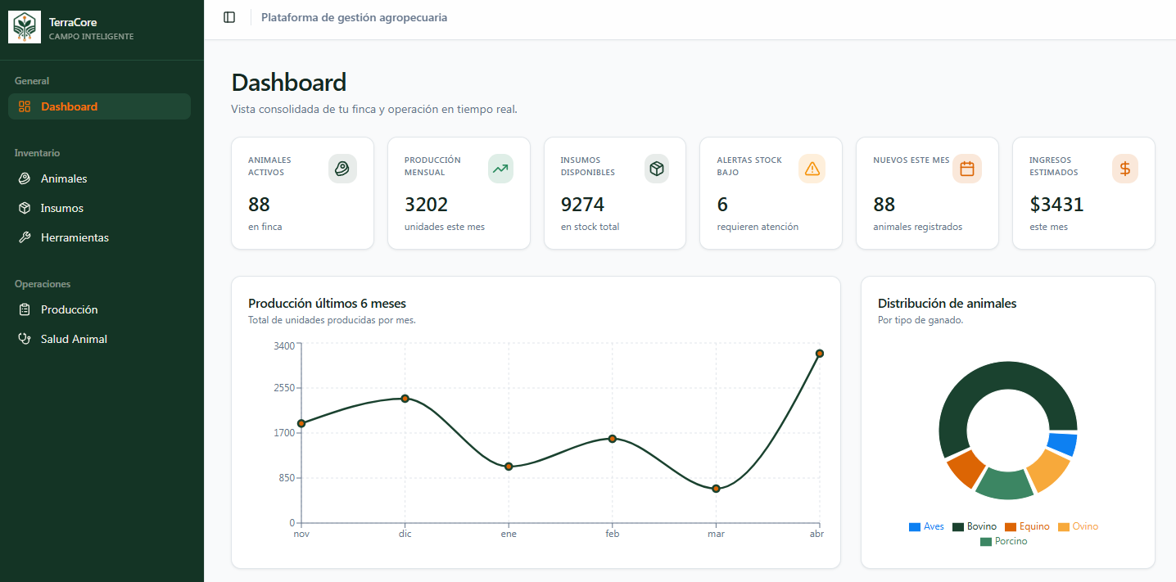Select Herramientas from the sidebar
Viewport: 1176px width, 582px height.
[99, 237]
